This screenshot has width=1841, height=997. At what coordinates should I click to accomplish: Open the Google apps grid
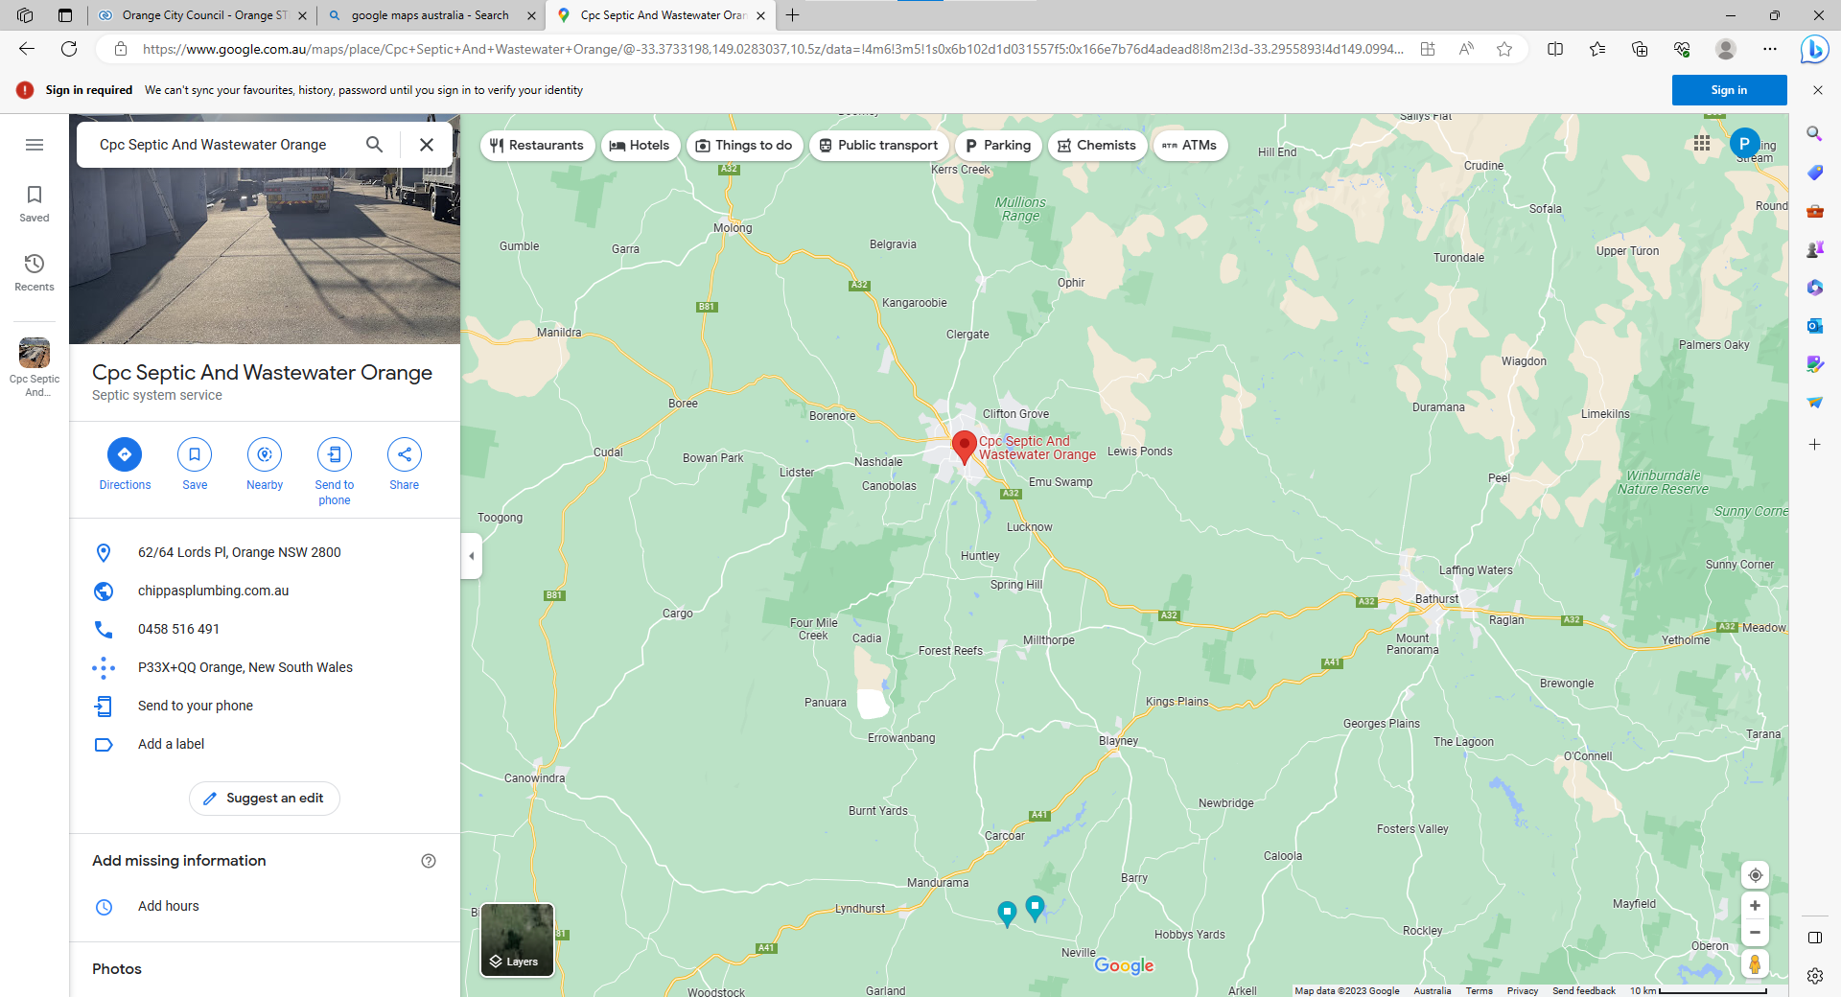click(x=1702, y=143)
